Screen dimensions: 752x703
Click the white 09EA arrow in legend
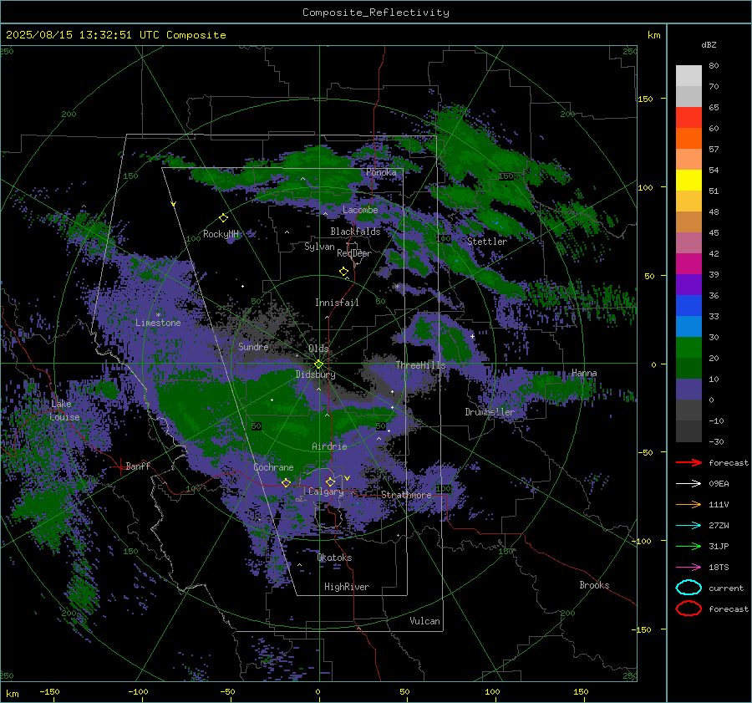(x=688, y=483)
